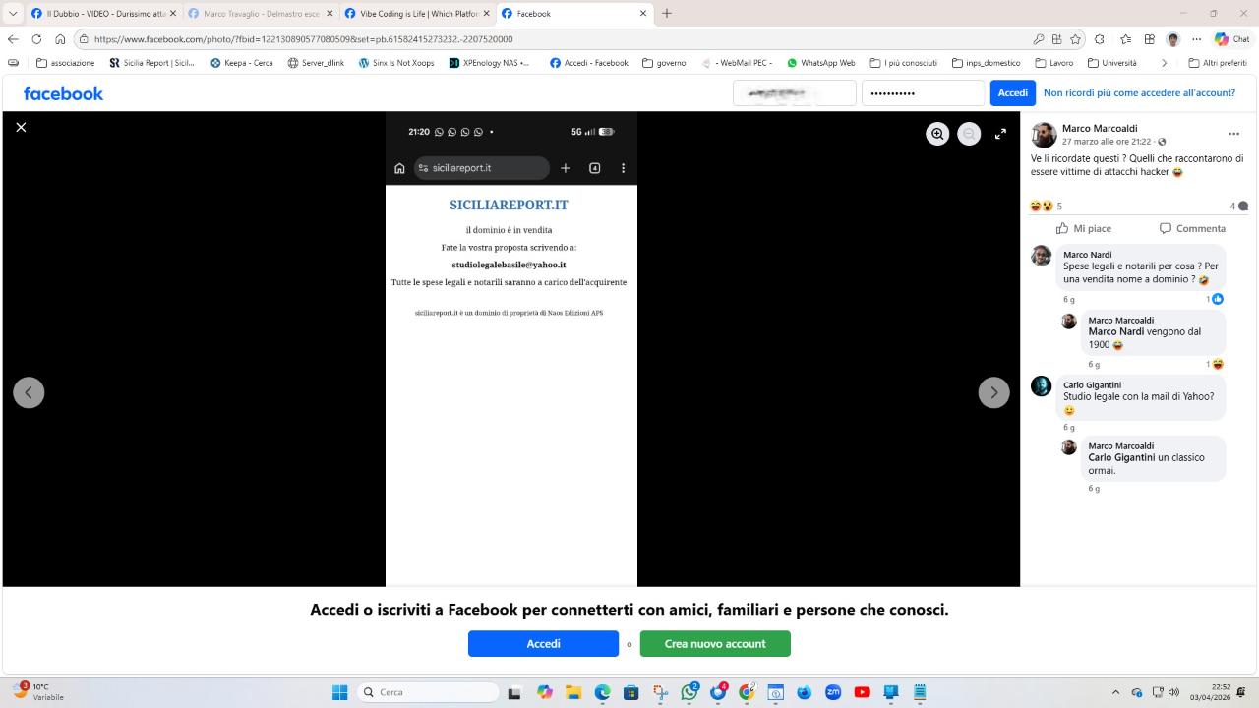Open the browser tab list dropdown
The height and width of the screenshot is (708, 1259).
pyautogui.click(x=13, y=14)
